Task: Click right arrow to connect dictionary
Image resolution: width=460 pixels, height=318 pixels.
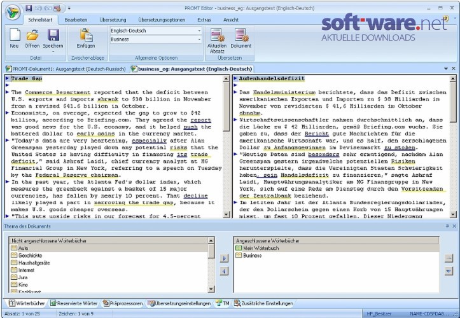Action: tap(224, 258)
